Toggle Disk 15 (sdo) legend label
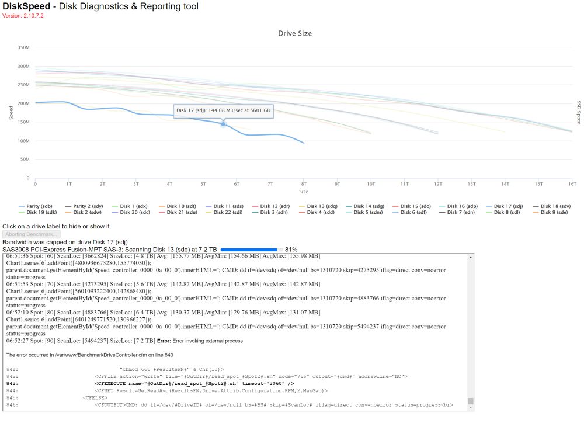The height and width of the screenshot is (433, 584). pyautogui.click(x=412, y=206)
